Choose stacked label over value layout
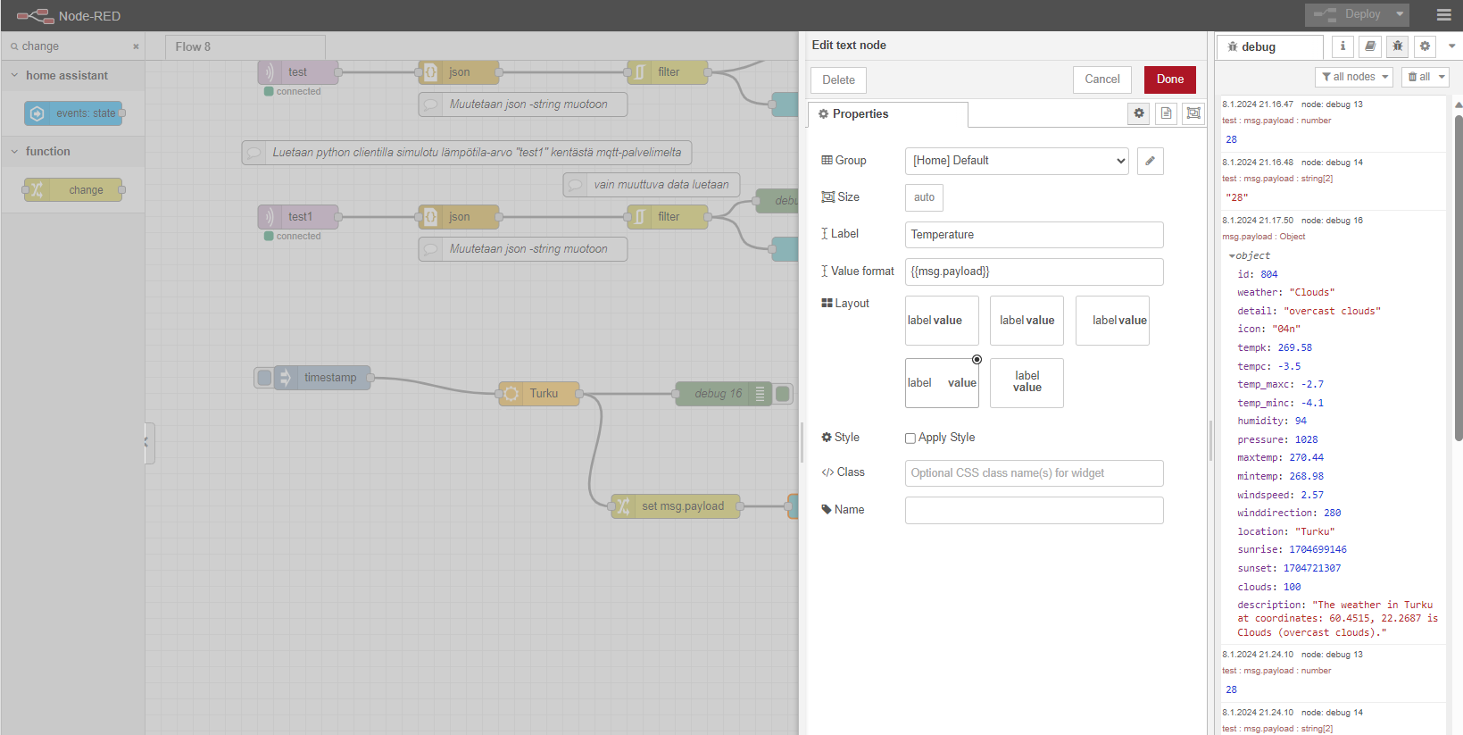Image resolution: width=1463 pixels, height=735 pixels. coord(1027,383)
